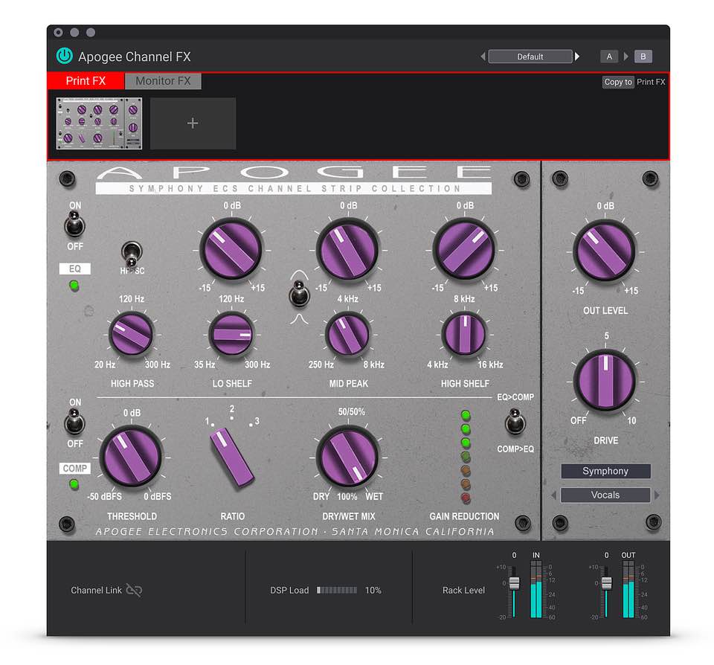The image size is (714, 665).
Task: Click the first window control dot in title bar
Action: pyautogui.click(x=58, y=32)
